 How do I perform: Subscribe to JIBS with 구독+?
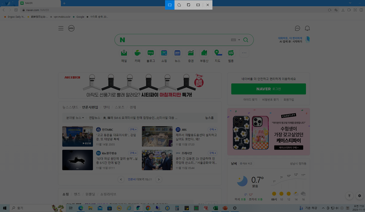point(213,130)
